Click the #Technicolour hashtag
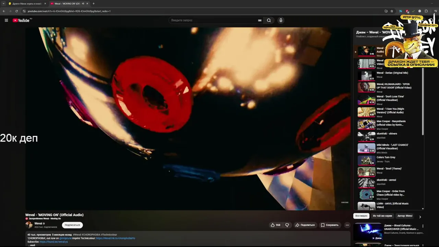Image resolution: width=439 pixels, height=247 pixels. tap(109, 235)
